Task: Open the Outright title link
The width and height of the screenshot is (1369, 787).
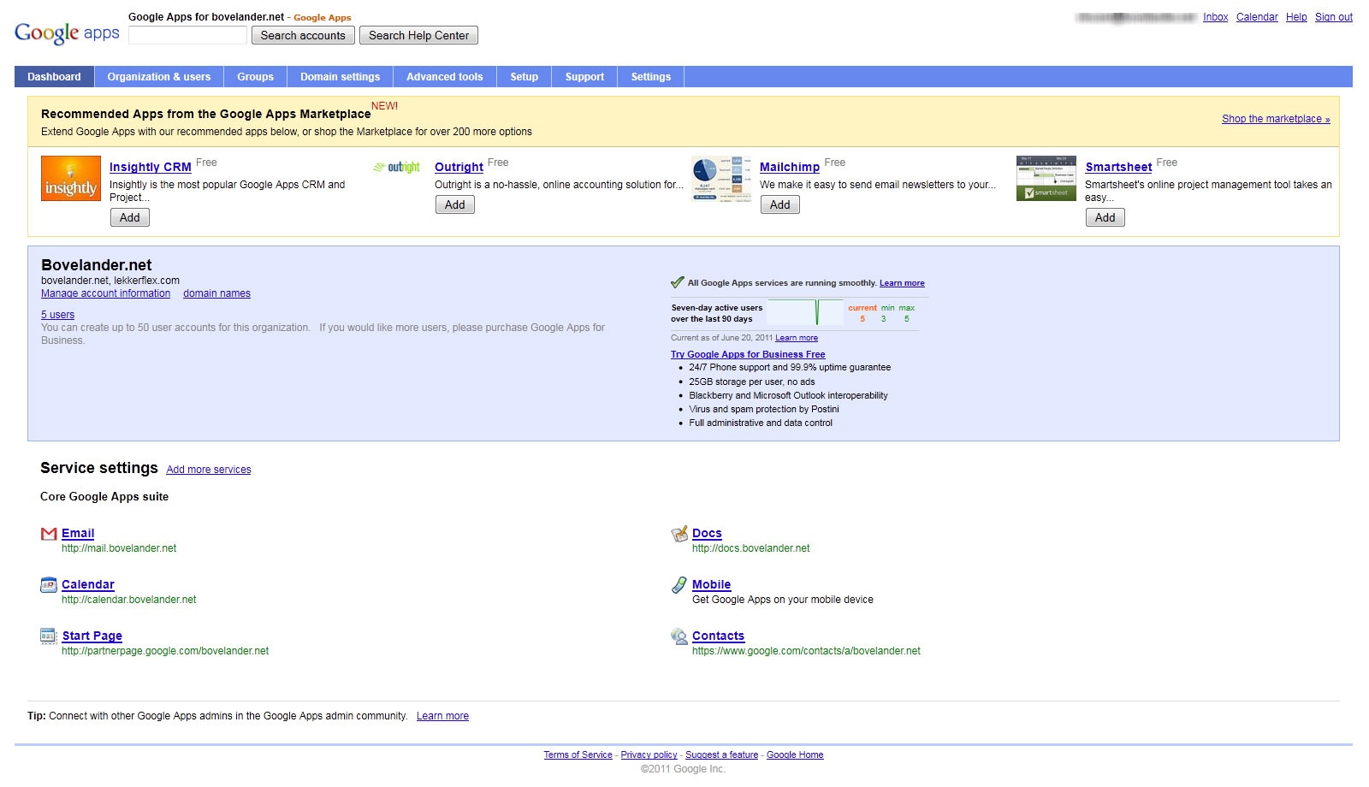Action: pos(459,167)
